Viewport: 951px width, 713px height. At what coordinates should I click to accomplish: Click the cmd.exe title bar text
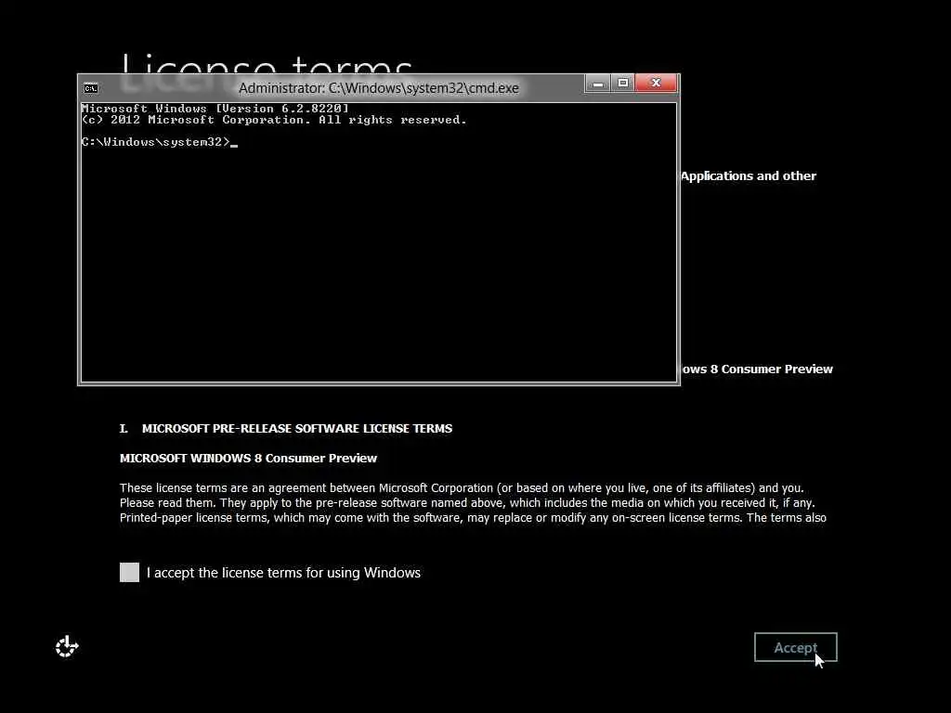(379, 88)
